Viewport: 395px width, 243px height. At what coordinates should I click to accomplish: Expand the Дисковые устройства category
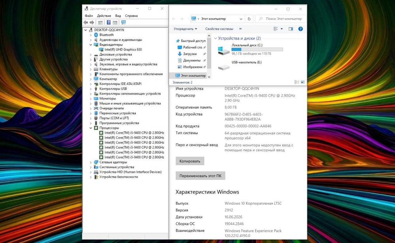[x=91, y=55]
